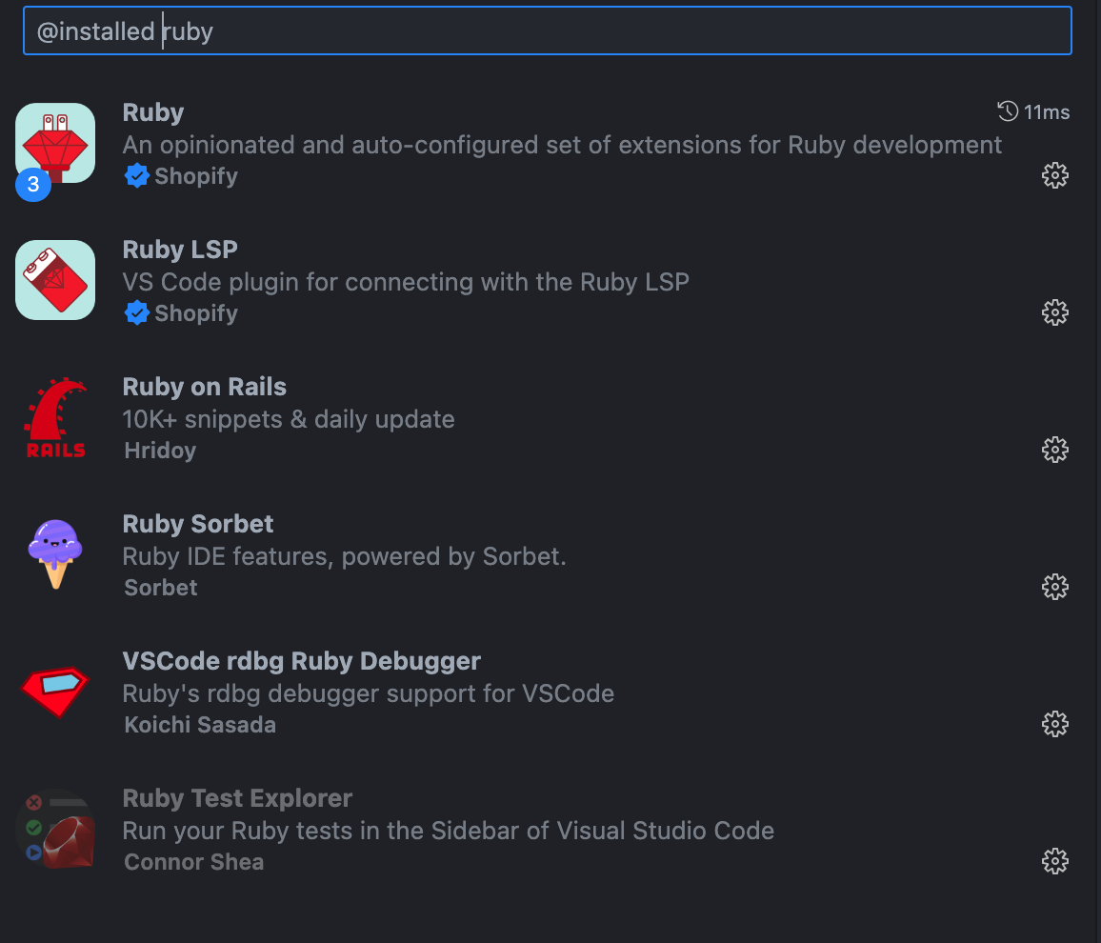
Task: Click Shopify verified publisher under Ruby
Action: pos(181,175)
